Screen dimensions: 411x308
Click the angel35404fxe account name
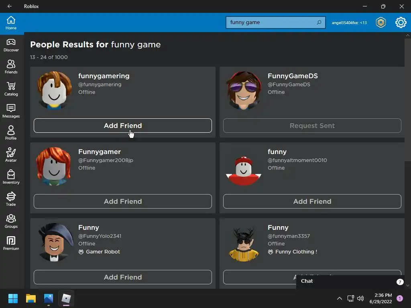[349, 23]
